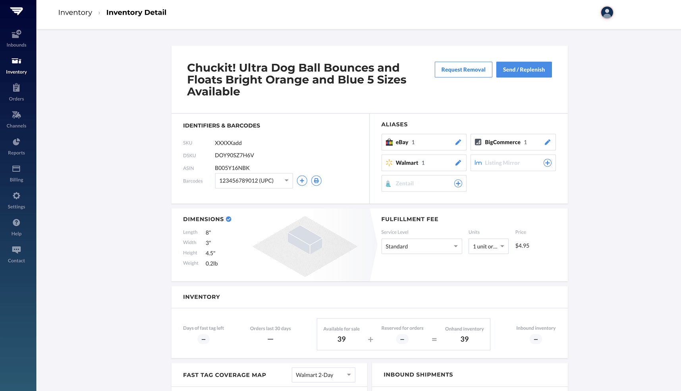
Task: Click the Width value 3"
Action: click(x=208, y=243)
